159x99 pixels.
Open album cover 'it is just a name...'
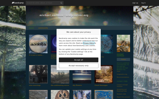[38, 44]
